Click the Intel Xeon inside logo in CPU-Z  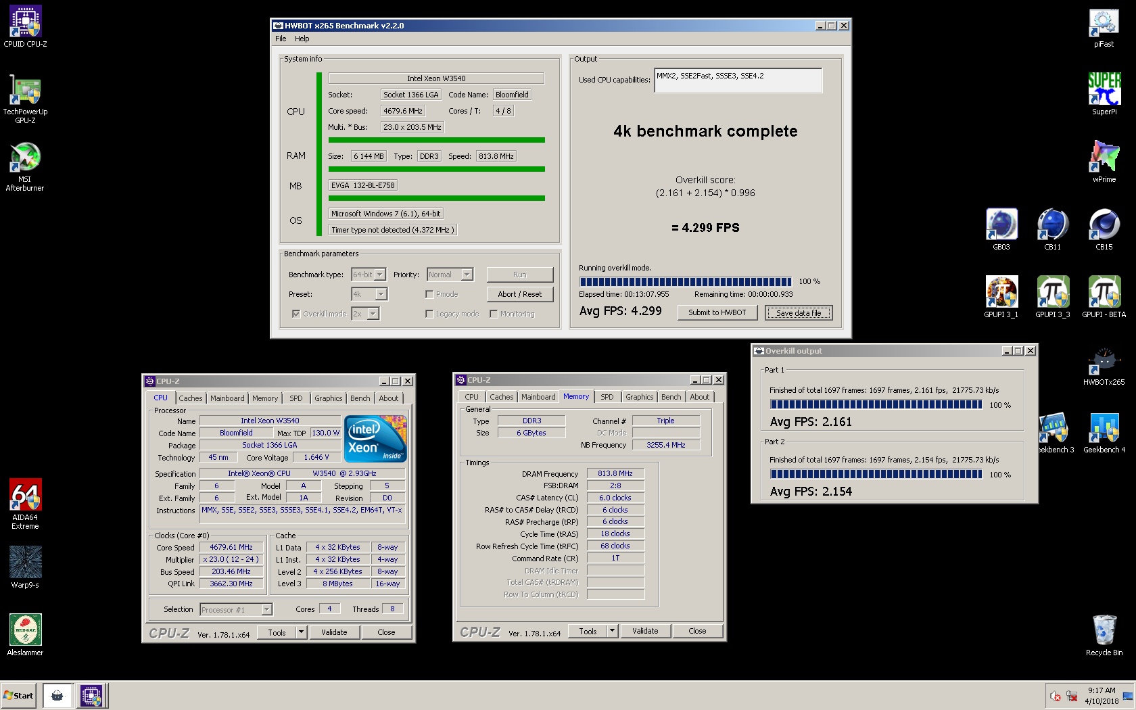(376, 439)
